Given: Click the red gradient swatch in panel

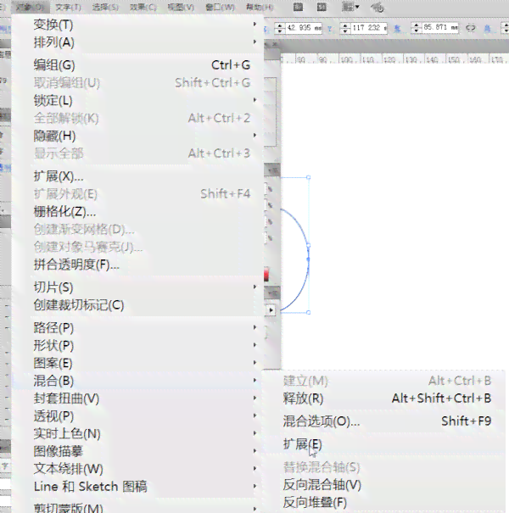Looking at the screenshot, I should [266, 274].
